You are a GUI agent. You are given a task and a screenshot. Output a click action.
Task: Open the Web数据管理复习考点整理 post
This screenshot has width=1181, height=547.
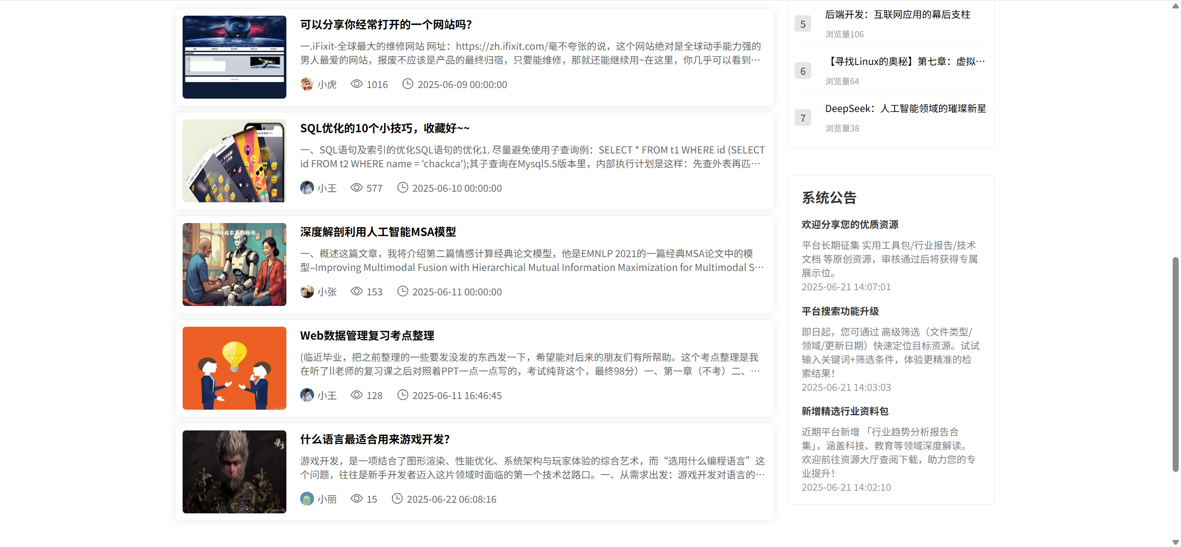[367, 335]
